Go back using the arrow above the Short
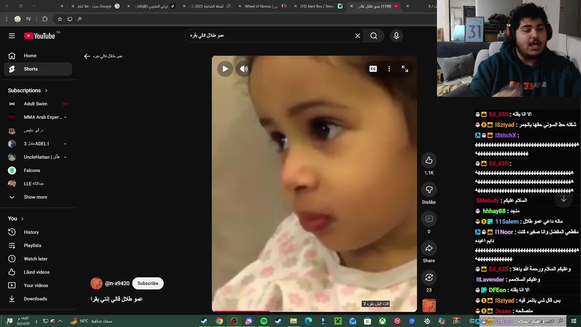Viewport: 581px width, 327px height. (x=87, y=56)
